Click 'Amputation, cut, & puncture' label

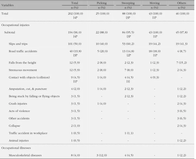point(28,89)
